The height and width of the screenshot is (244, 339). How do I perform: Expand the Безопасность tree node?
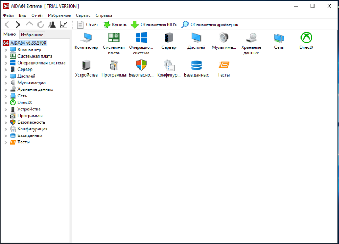tap(5, 122)
